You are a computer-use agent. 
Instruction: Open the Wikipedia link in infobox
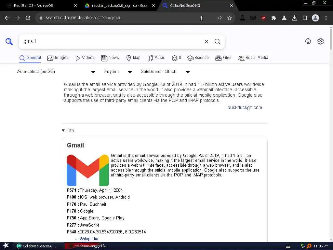click(89, 239)
